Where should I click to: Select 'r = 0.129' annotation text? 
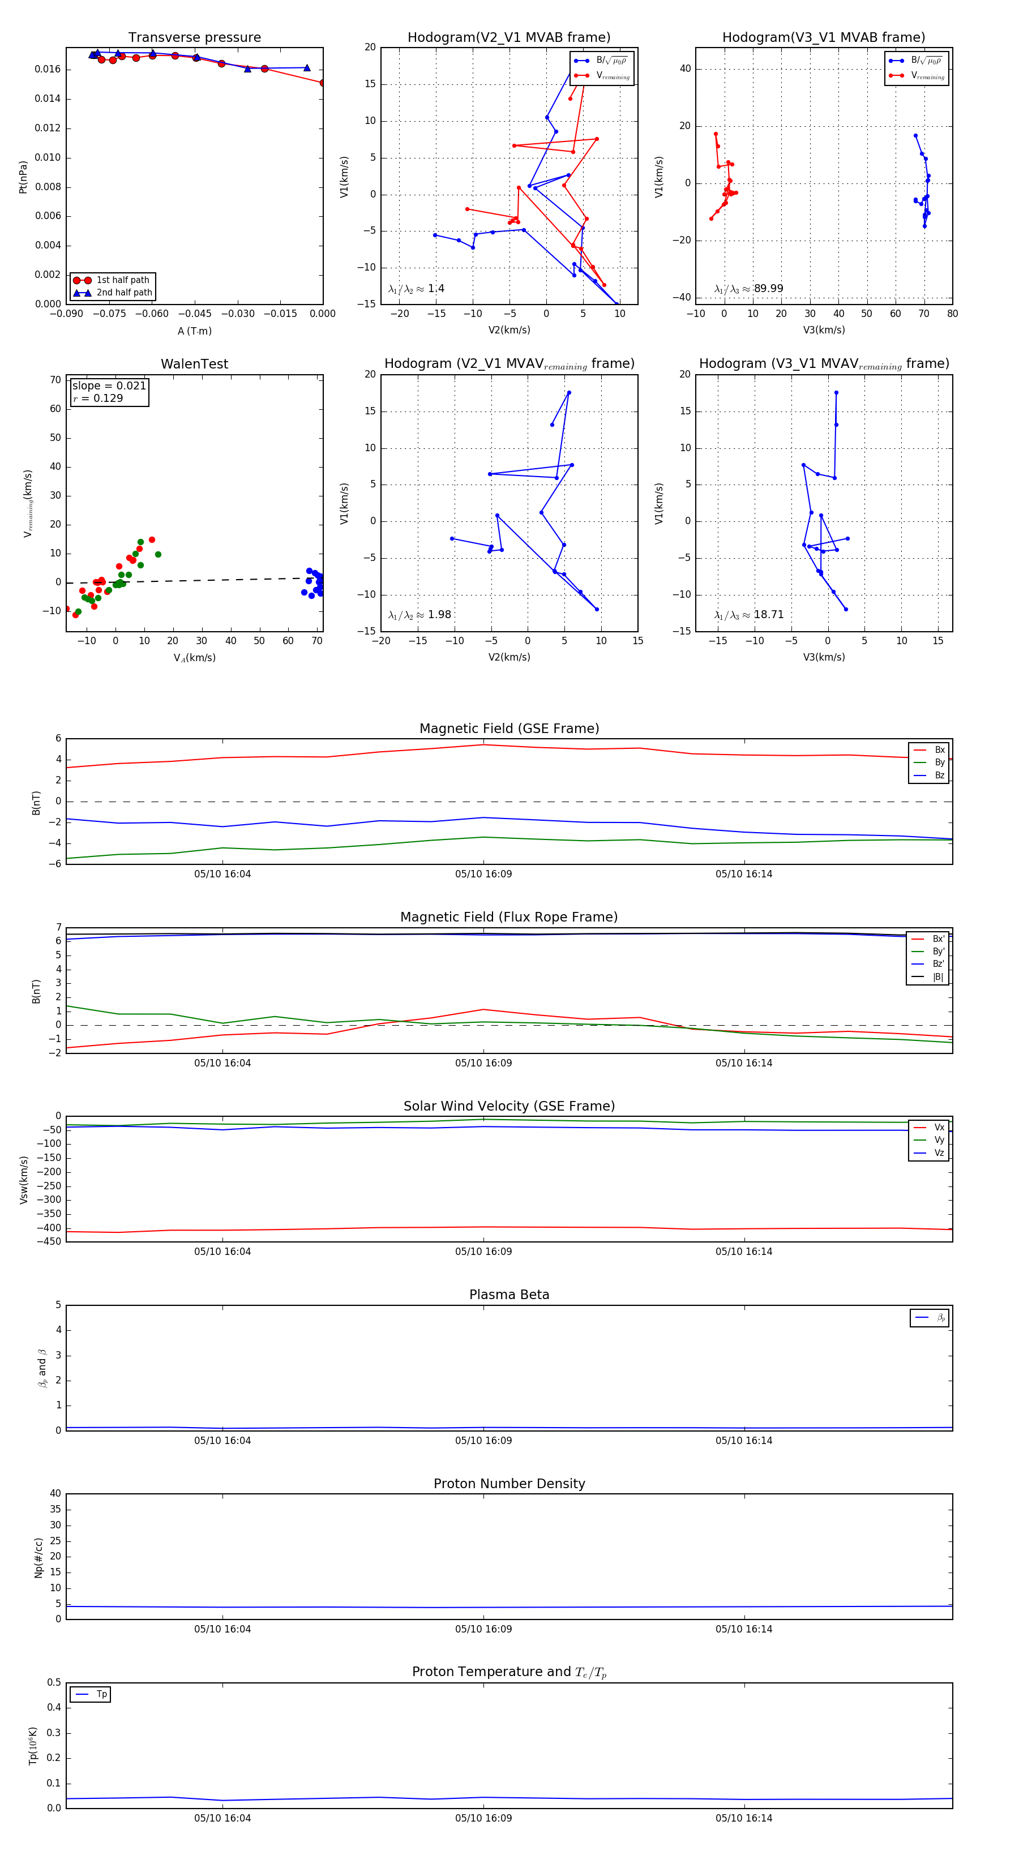(x=98, y=398)
